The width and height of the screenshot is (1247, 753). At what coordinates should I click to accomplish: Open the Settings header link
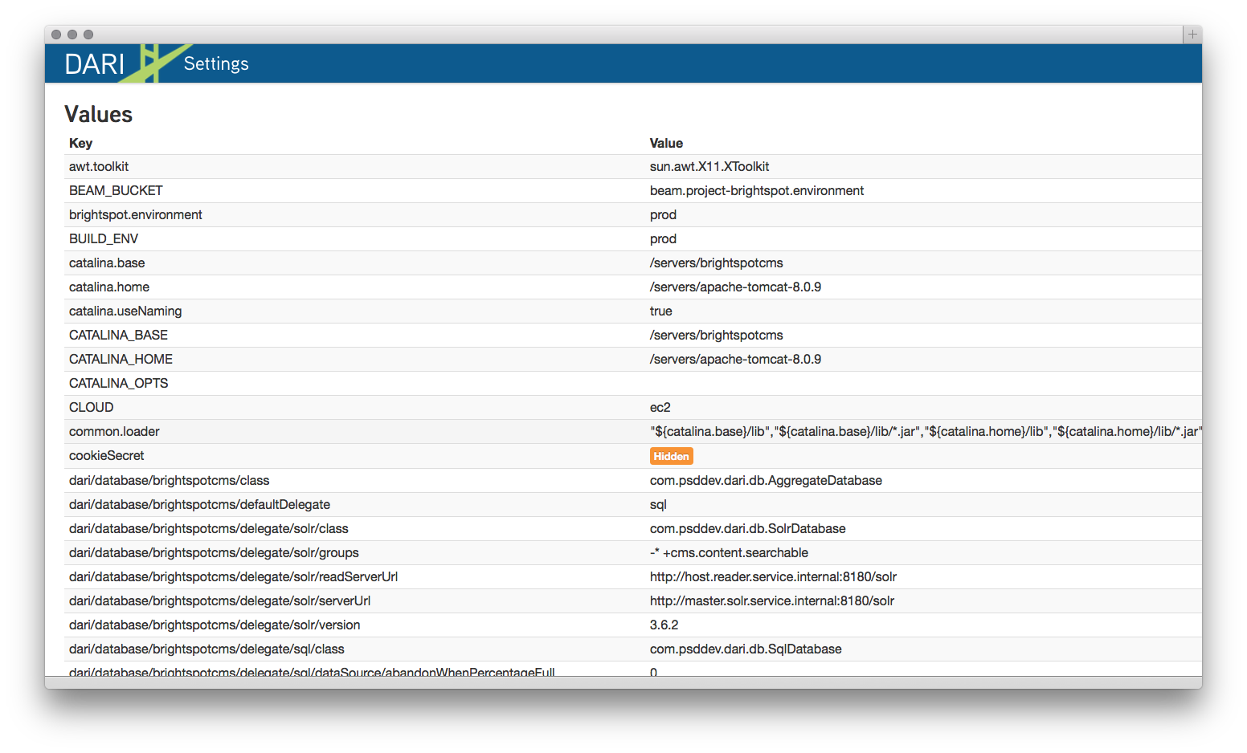click(x=216, y=64)
